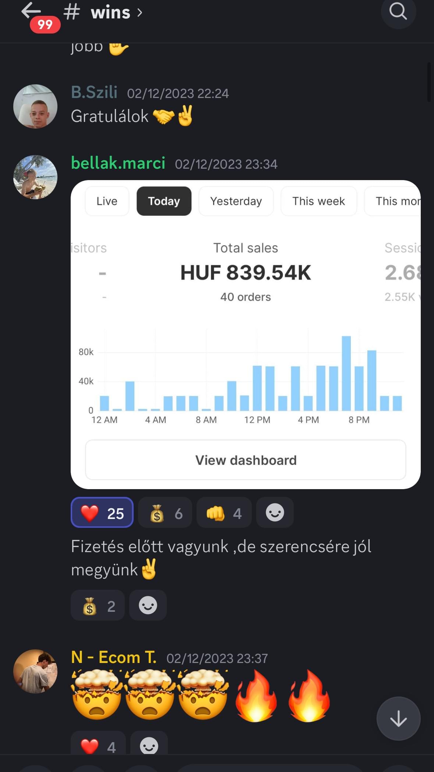Open the bellak.marci username
The height and width of the screenshot is (772, 434).
tap(118, 163)
